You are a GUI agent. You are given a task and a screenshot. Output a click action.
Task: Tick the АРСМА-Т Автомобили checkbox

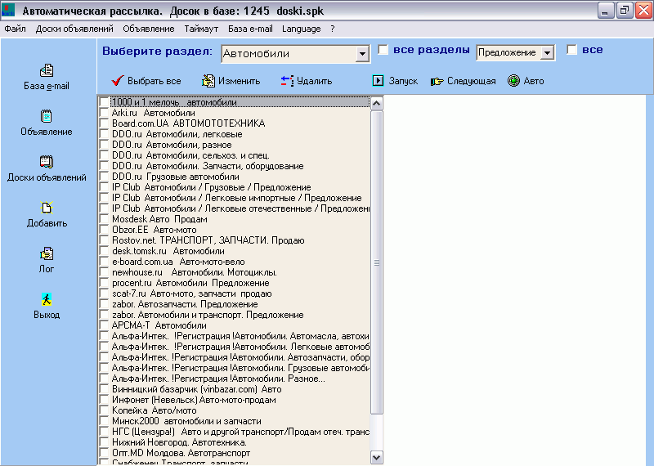click(104, 325)
